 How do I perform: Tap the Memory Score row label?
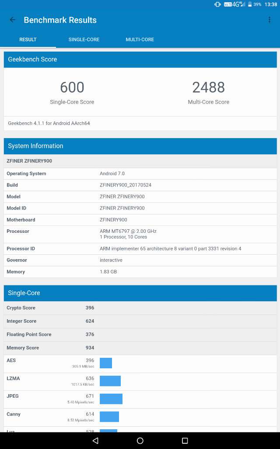[x=23, y=348]
